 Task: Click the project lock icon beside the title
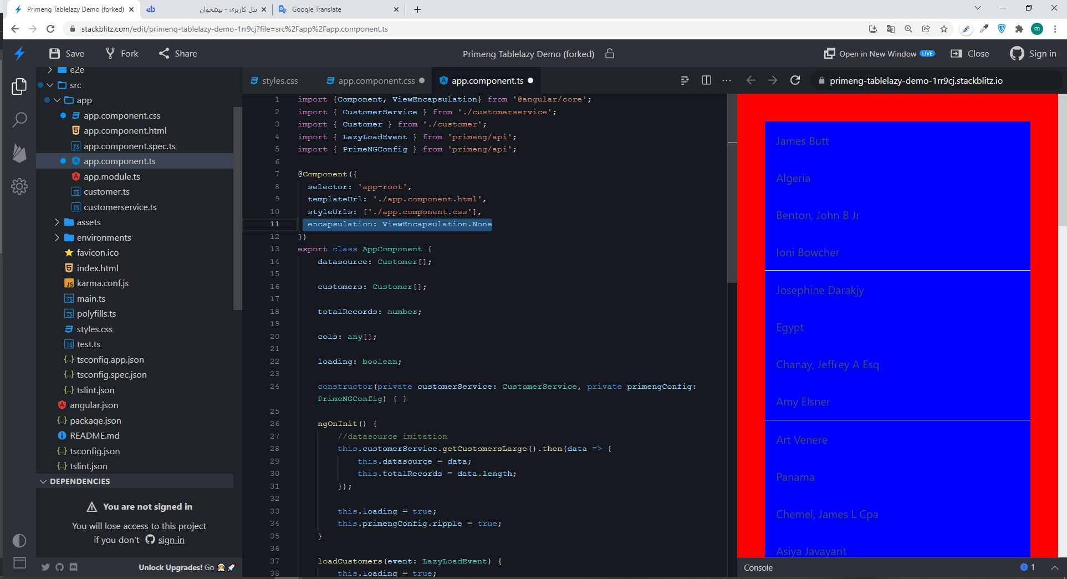(610, 53)
